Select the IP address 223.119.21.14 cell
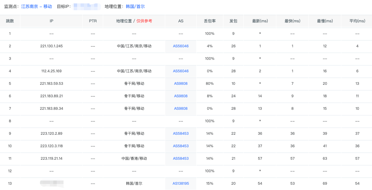 click(51, 158)
